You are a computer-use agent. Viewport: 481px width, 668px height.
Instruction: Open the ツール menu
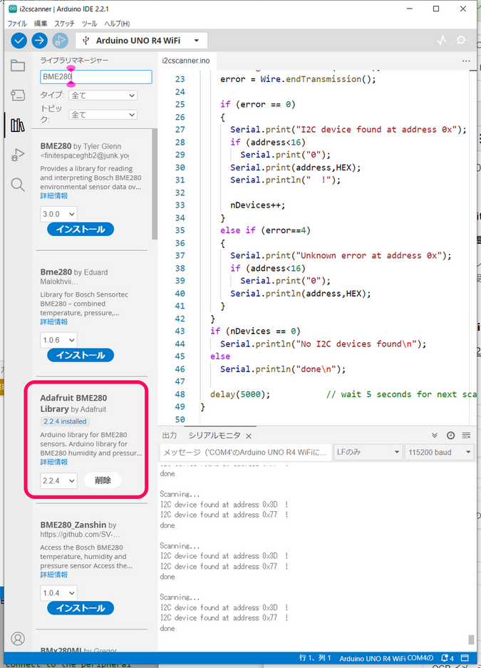89,24
